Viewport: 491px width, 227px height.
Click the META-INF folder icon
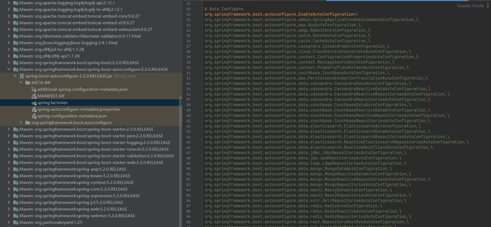pyautogui.click(x=28, y=83)
